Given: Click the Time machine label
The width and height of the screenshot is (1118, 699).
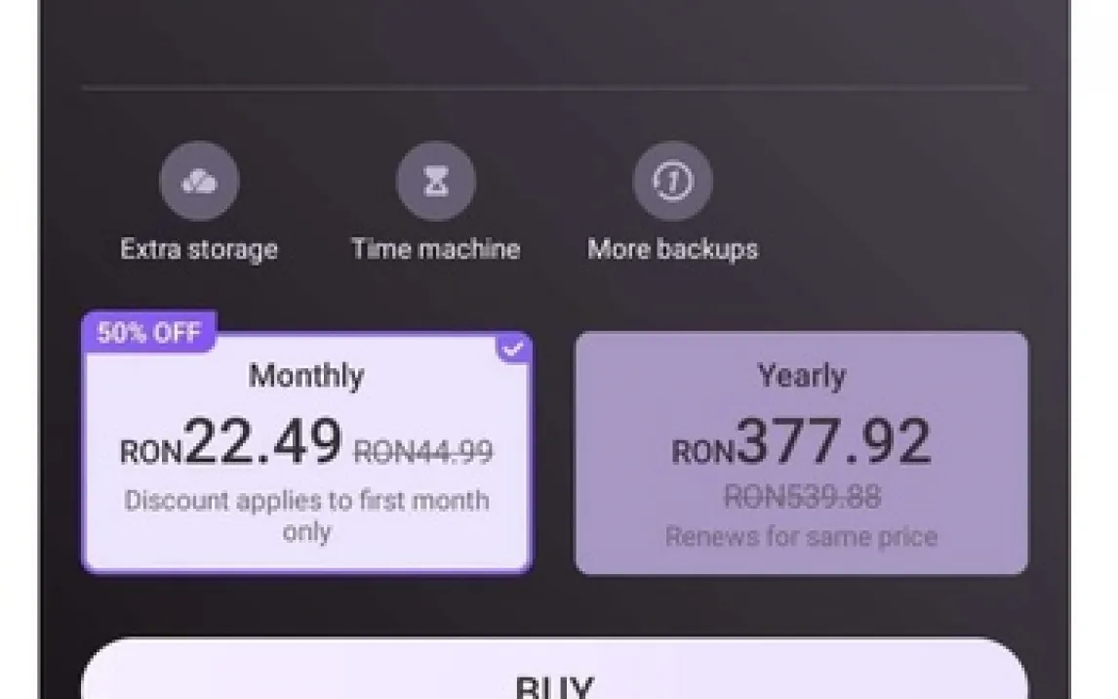Looking at the screenshot, I should (x=436, y=249).
